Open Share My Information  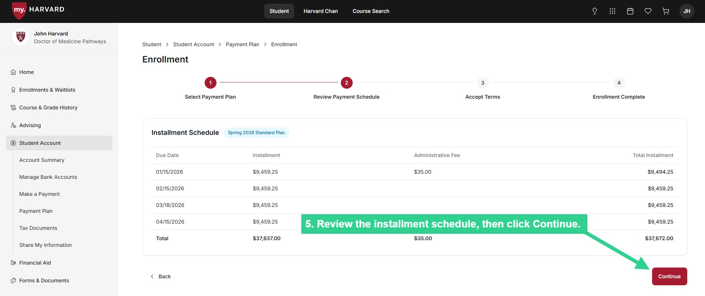pos(46,245)
